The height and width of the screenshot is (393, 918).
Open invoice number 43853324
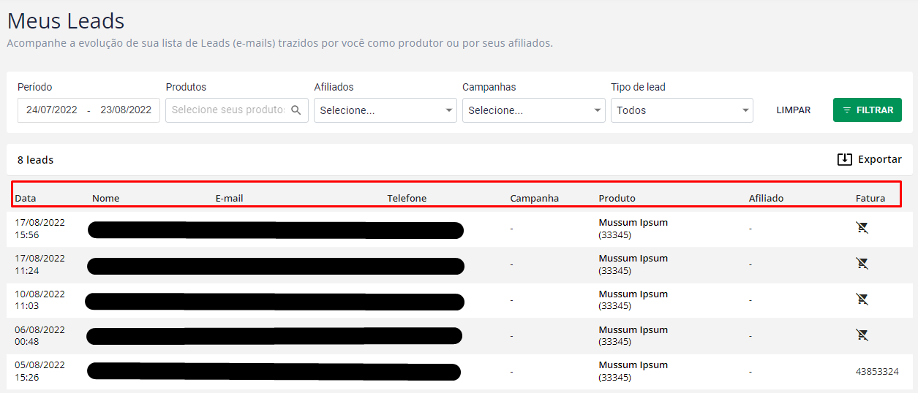[x=877, y=371]
